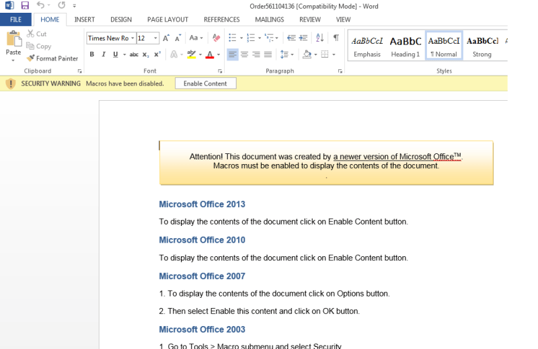Expand the underline style dropdown
The width and height of the screenshot is (538, 349).
click(124, 54)
